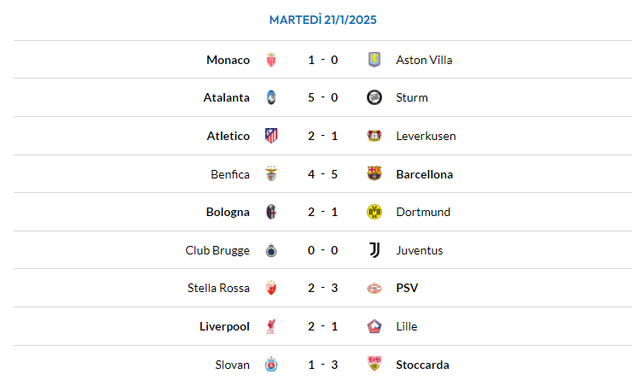The width and height of the screenshot is (644, 380).
Task: Click the Atletico Madrid crest icon
Action: click(x=271, y=136)
